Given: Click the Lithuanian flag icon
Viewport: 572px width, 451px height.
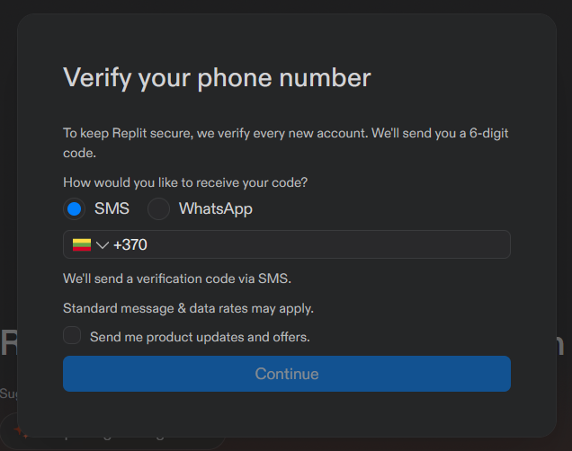Looking at the screenshot, I should pos(82,244).
